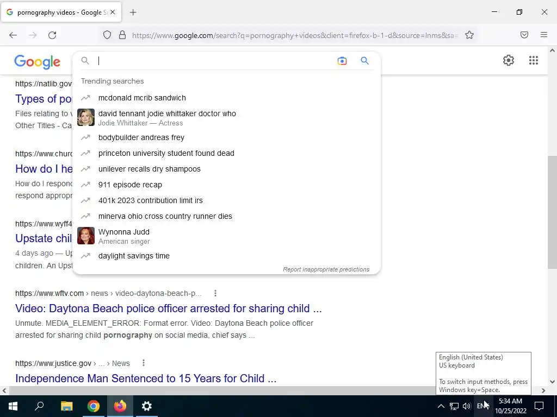This screenshot has height=417, width=557.
Task: Select the pornography videos - Google tab
Action: point(61,12)
